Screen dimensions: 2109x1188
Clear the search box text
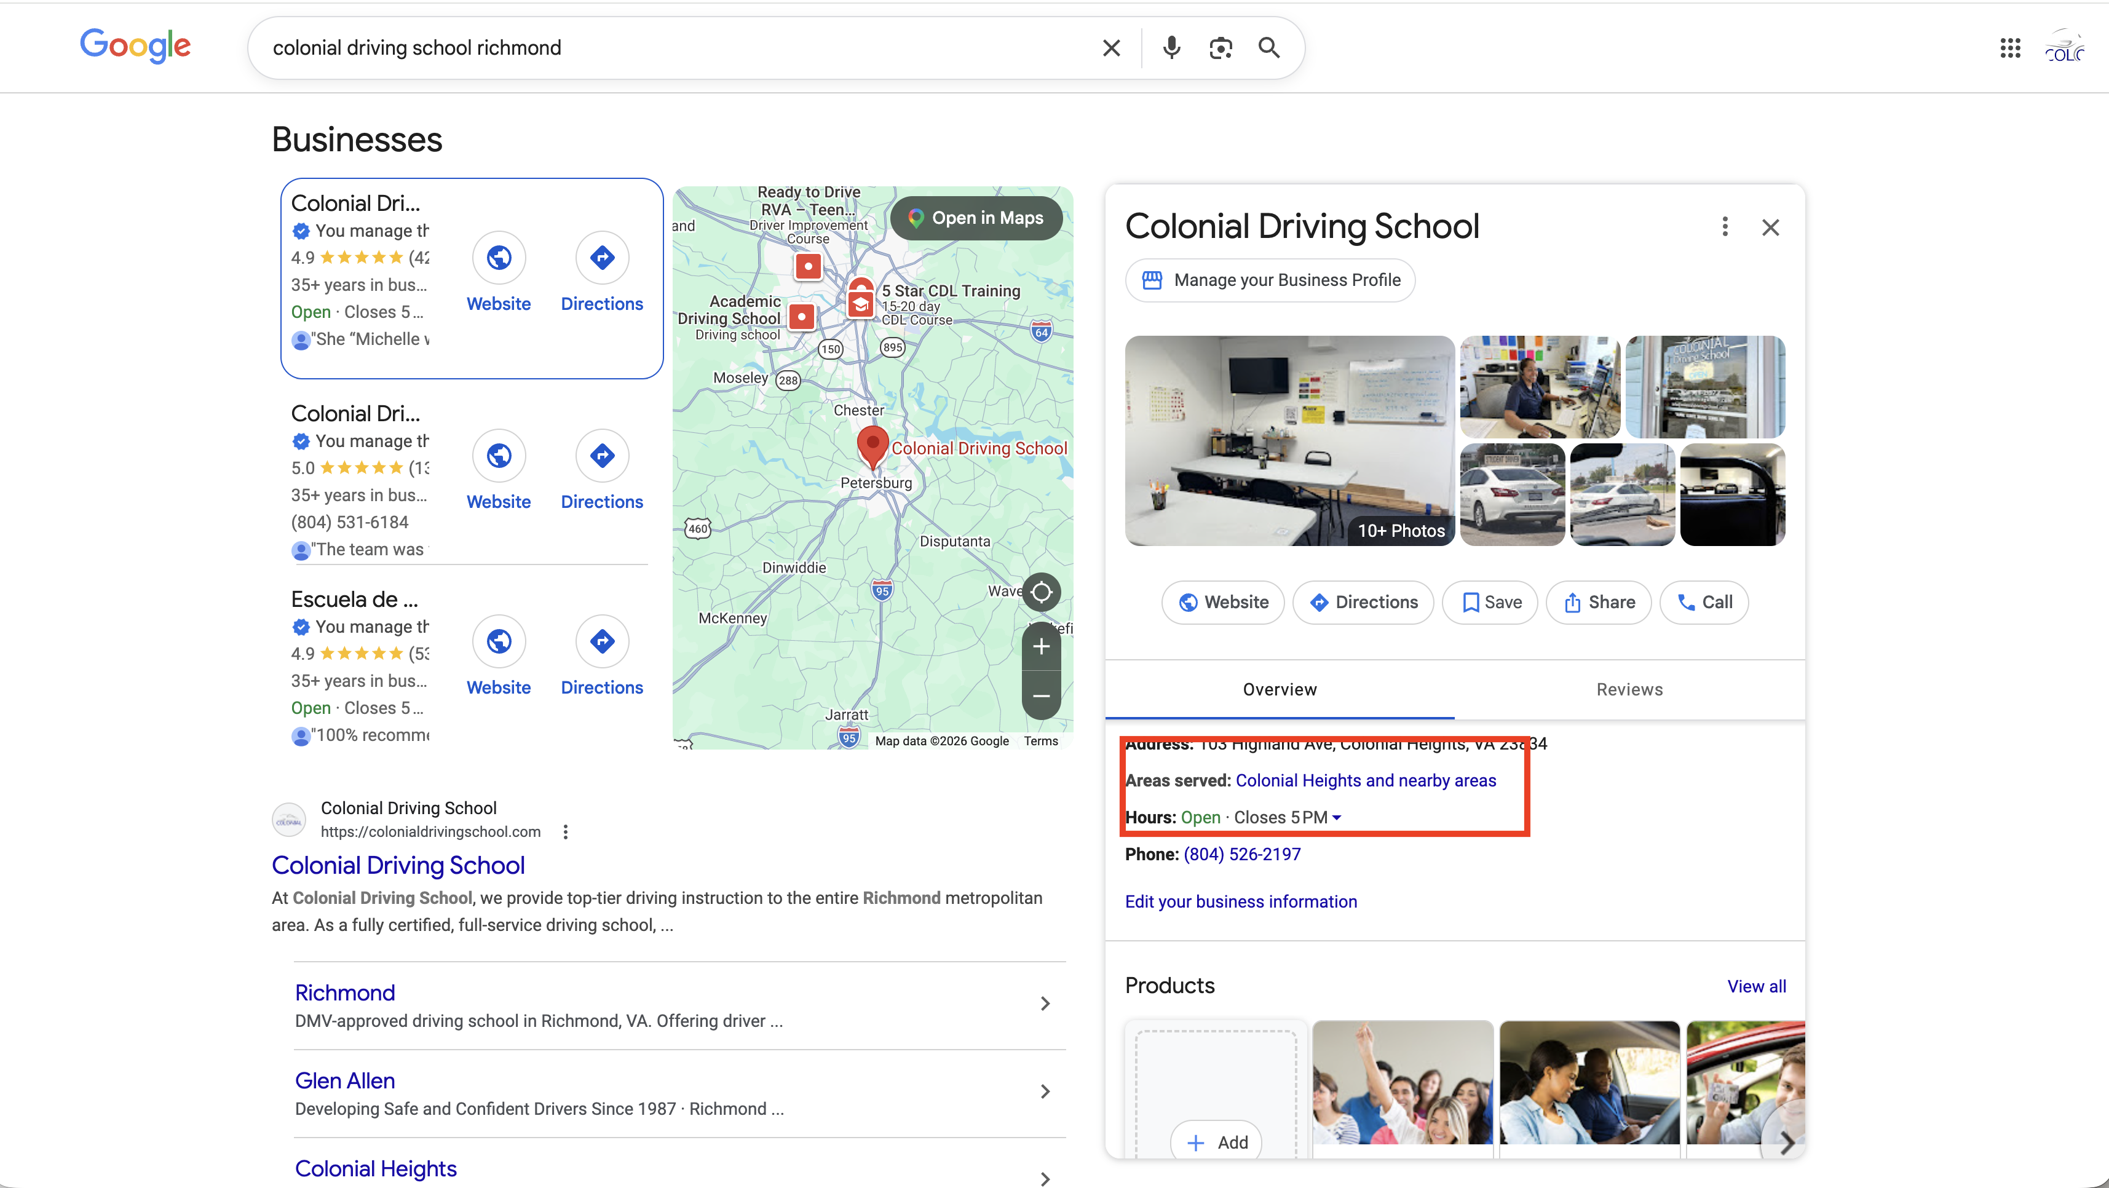click(x=1111, y=49)
